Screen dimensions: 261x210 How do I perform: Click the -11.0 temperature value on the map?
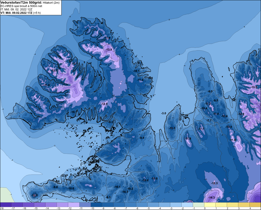click(216, 114)
